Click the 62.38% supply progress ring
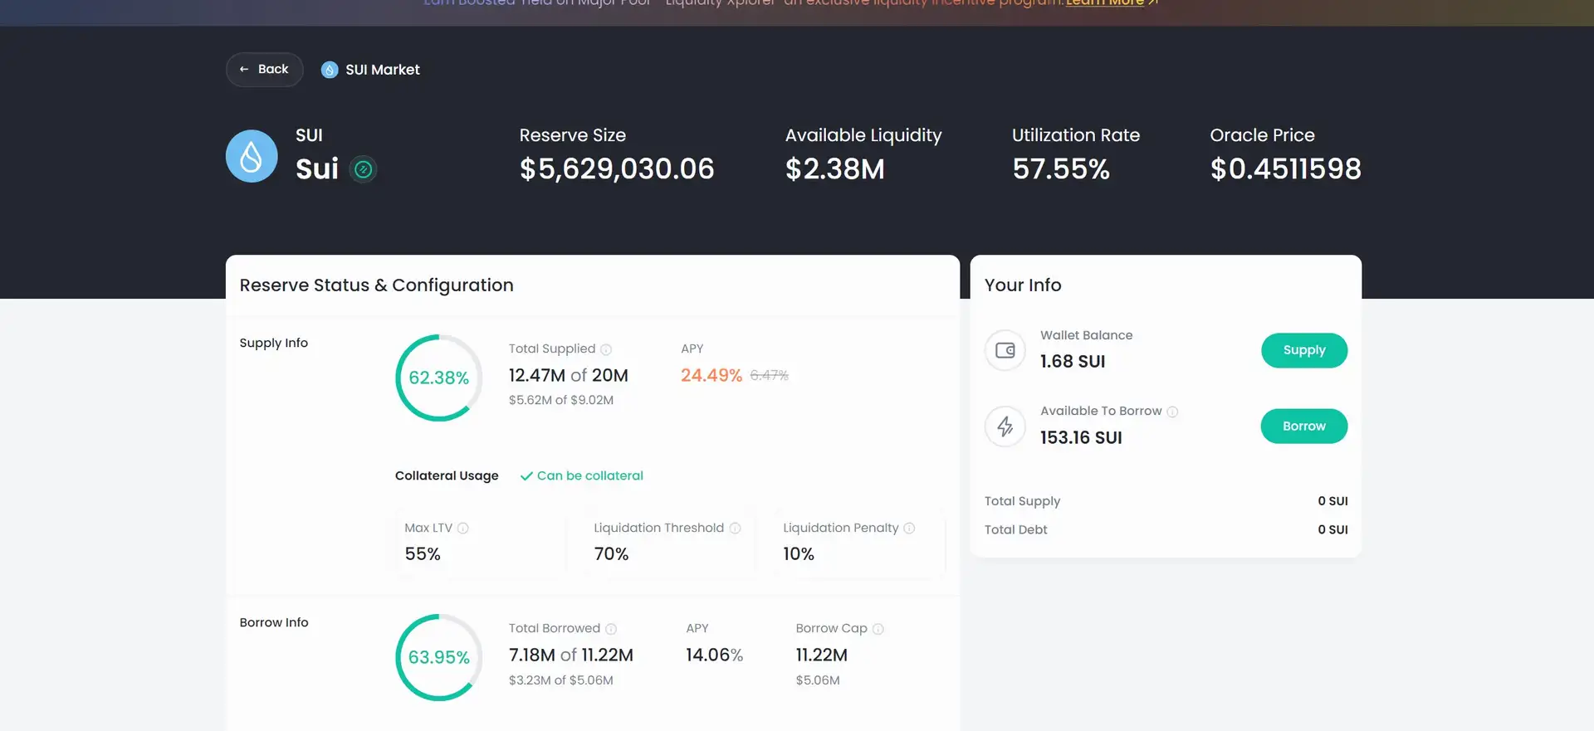 point(438,378)
